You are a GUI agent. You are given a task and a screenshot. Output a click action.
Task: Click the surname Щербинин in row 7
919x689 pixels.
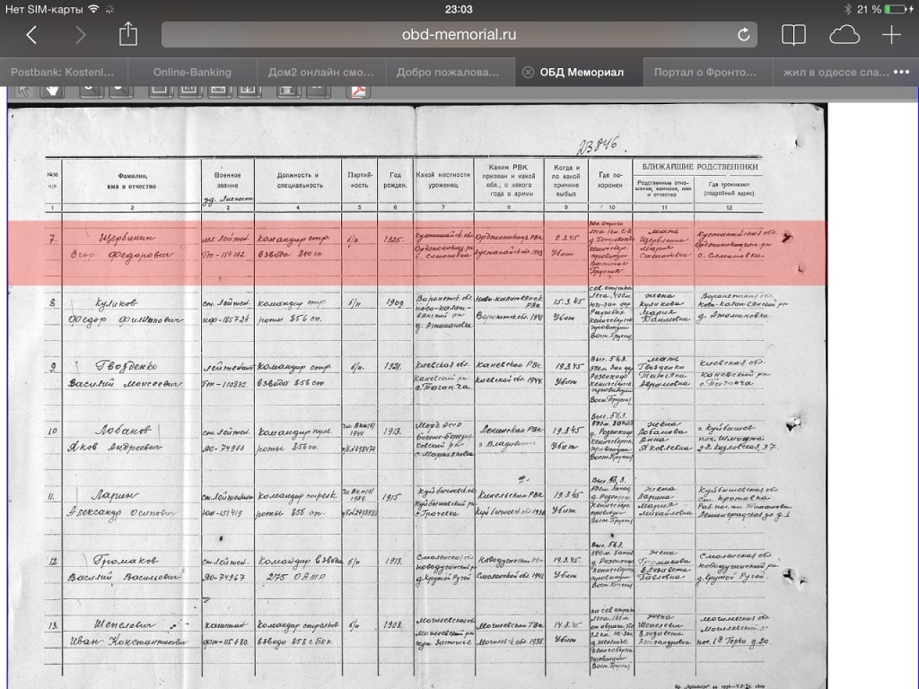pos(127,238)
